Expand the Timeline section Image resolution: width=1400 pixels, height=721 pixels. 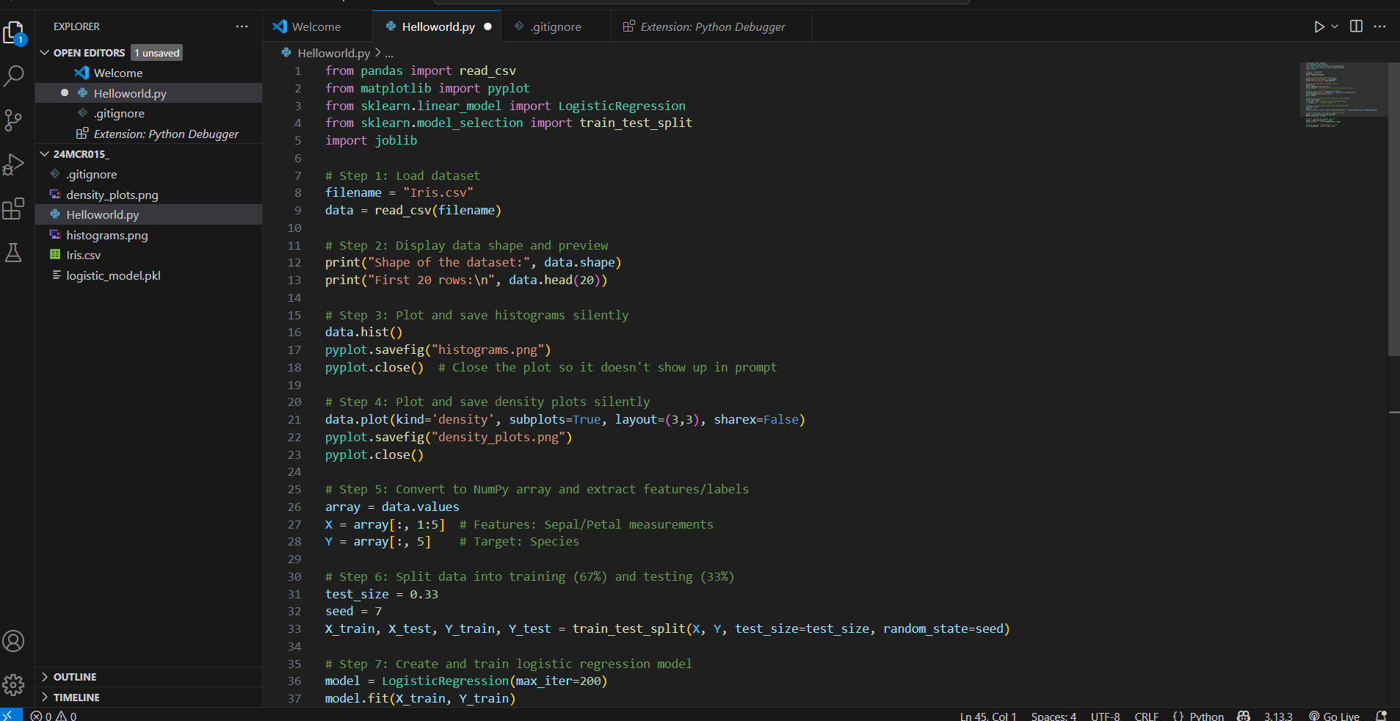tap(148, 698)
